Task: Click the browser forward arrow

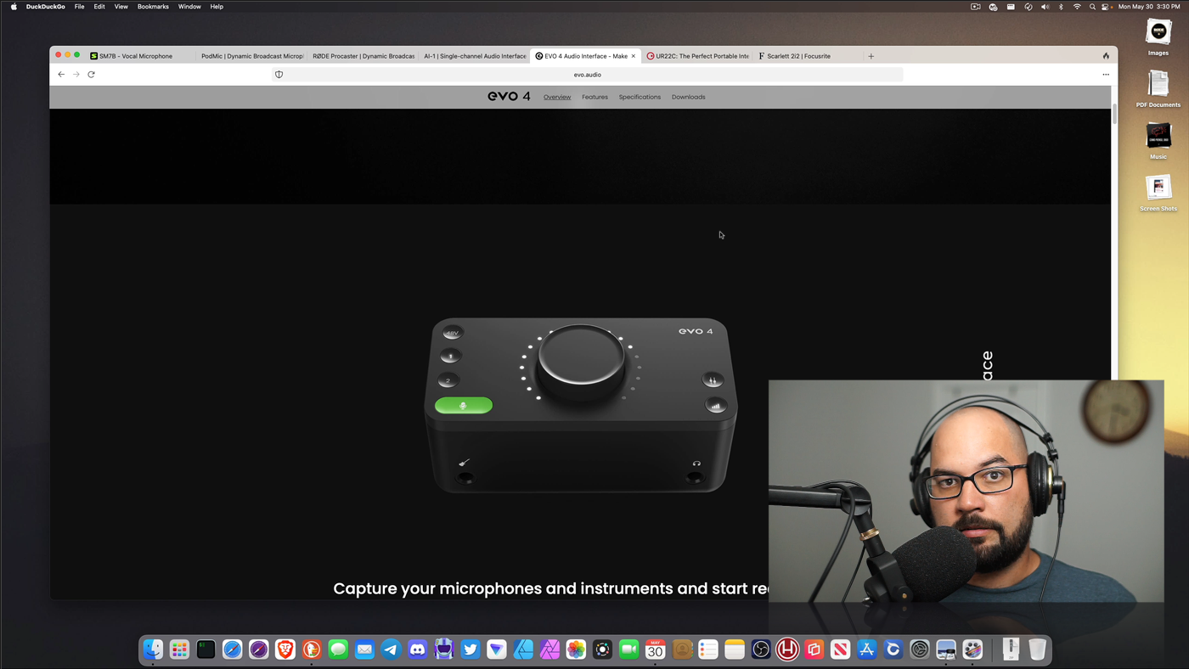Action: point(76,75)
